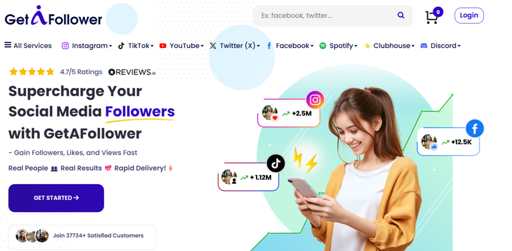Click the Spotify logo in the nav bar
Image resolution: width=512 pixels, height=251 pixels.
323,46
